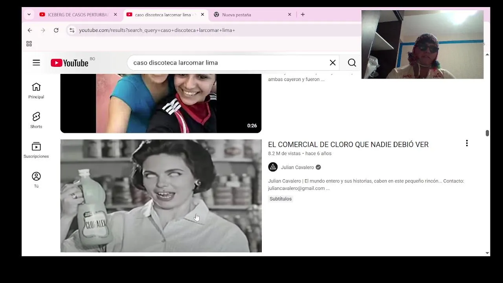This screenshot has width=503, height=283.
Task: Switch to the ICEBERG DE CASOS tab
Action: (79, 15)
